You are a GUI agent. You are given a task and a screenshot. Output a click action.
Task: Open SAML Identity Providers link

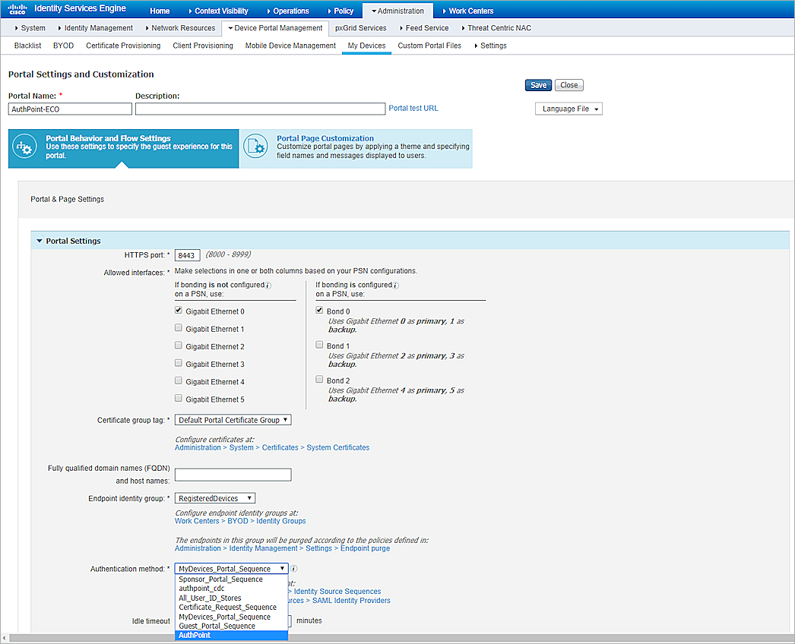351,601
